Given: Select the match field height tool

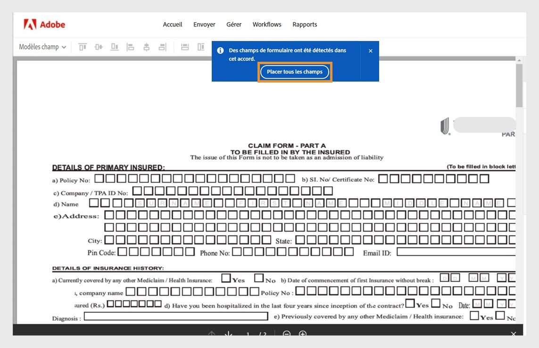Looking at the screenshot, I should tap(200, 47).
